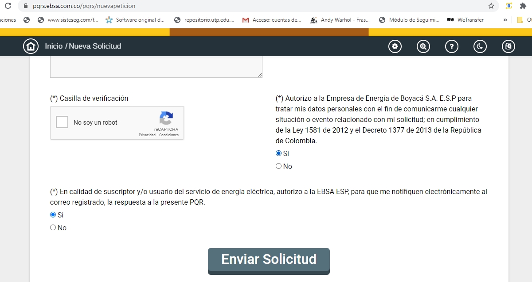The width and height of the screenshot is (532, 282).
Task: Open the reCAPTCHA 'Privacidad' link
Action: click(x=148, y=135)
